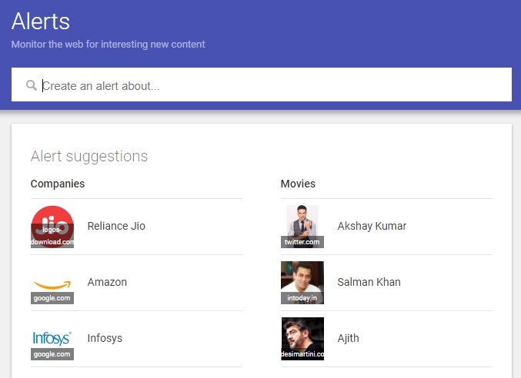Click the Ajith photo thumbnail

[x=302, y=339]
